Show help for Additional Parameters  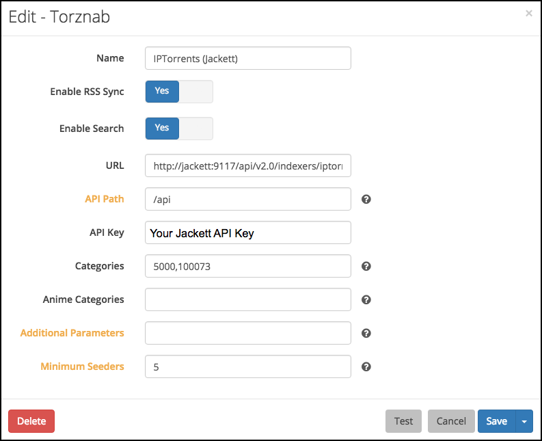pyautogui.click(x=366, y=333)
